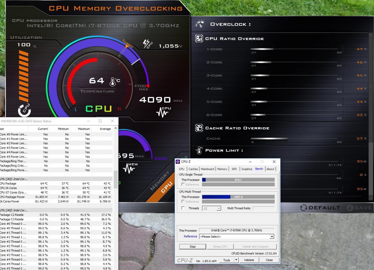Remove the Cache ratio with X
This screenshot has height=270, width=374.
365,138
